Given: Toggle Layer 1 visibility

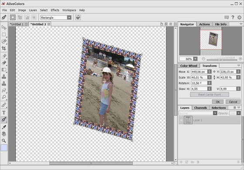Looking at the screenshot, I should (181, 120).
